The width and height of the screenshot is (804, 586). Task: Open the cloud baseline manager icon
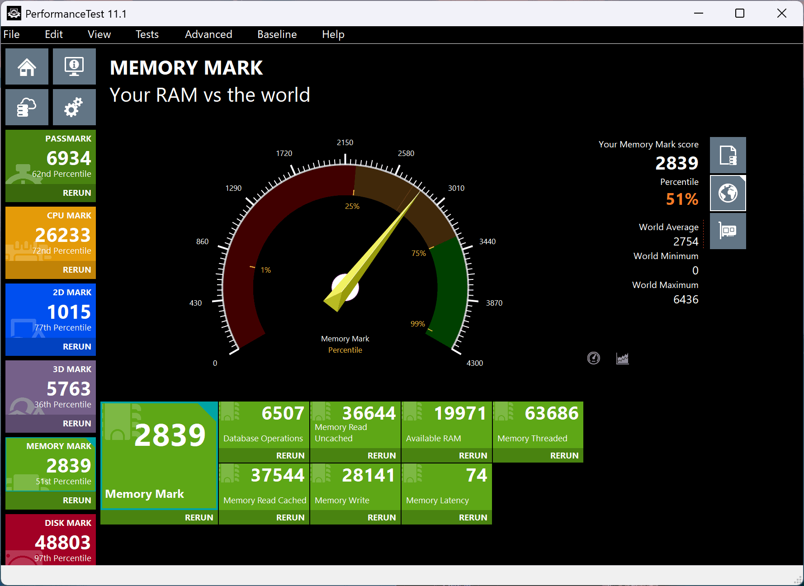click(x=27, y=107)
